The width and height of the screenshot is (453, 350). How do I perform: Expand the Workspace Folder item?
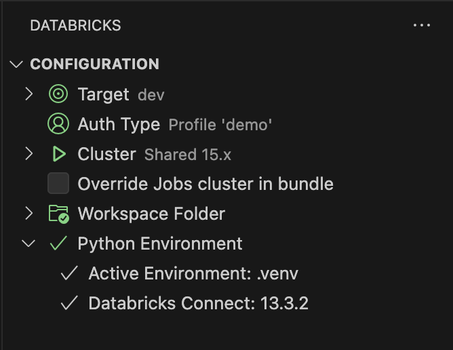[x=28, y=214]
